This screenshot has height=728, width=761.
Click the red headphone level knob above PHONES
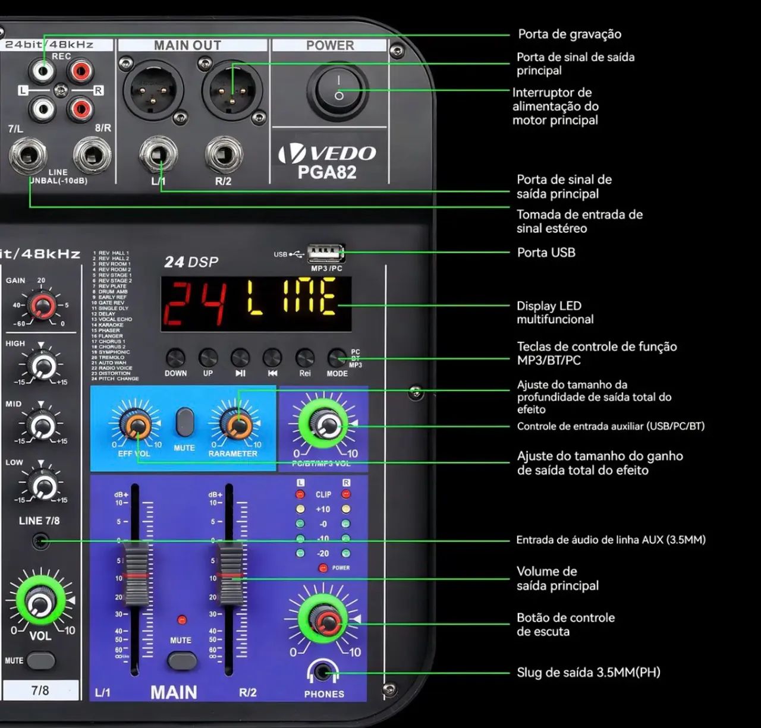(323, 619)
